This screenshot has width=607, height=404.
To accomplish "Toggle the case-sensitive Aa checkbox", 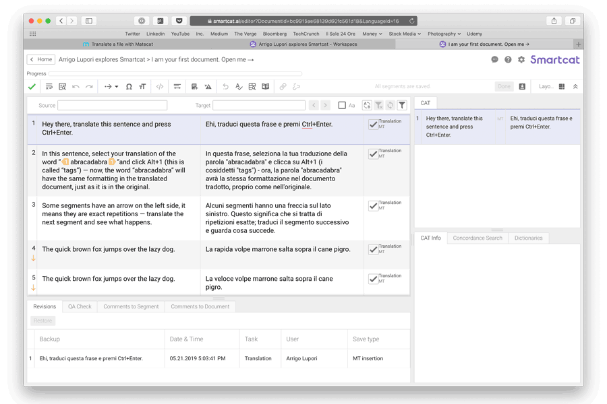I will [x=342, y=105].
